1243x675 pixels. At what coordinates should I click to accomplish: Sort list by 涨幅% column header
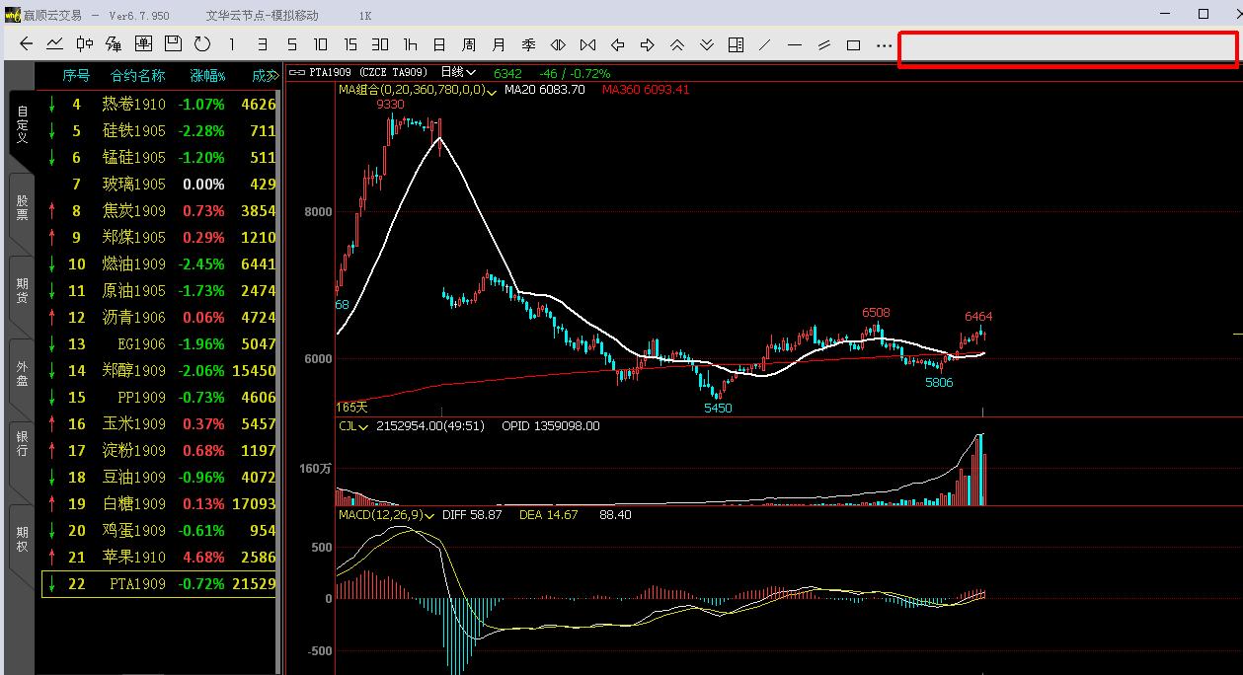207,75
